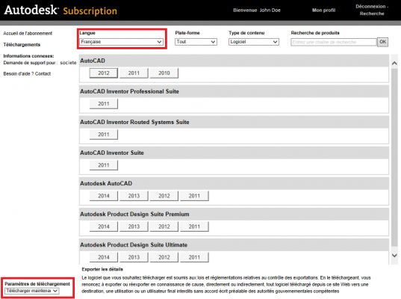Select Autodesk AutoCAD version 2014
Viewport: 401px width, 299px height.
coord(104,196)
